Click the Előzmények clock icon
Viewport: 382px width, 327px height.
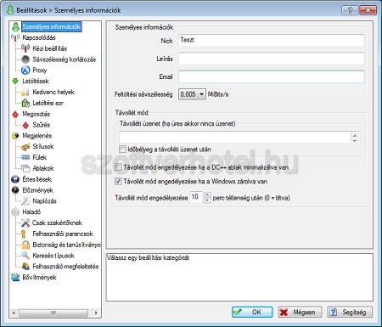15,190
